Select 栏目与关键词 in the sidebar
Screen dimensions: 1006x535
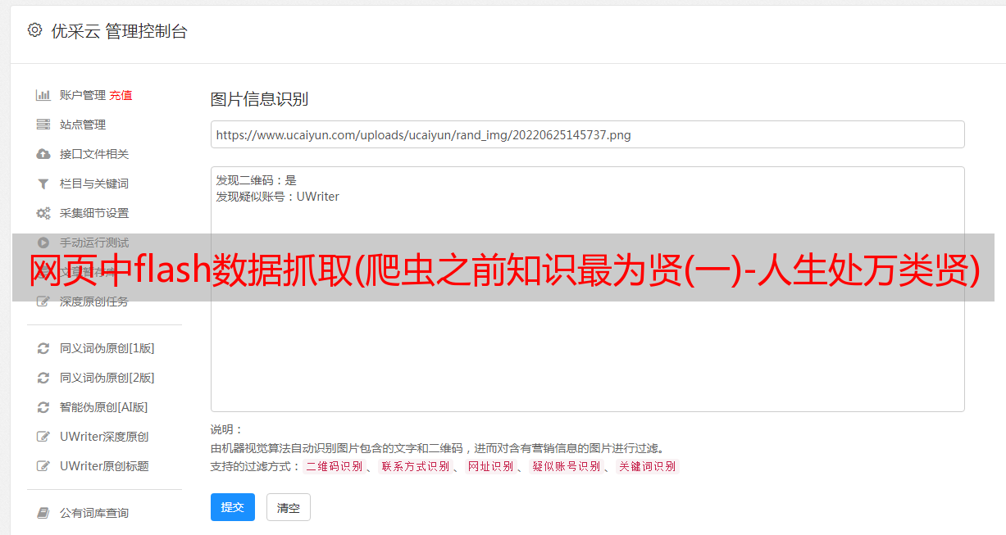[94, 184]
